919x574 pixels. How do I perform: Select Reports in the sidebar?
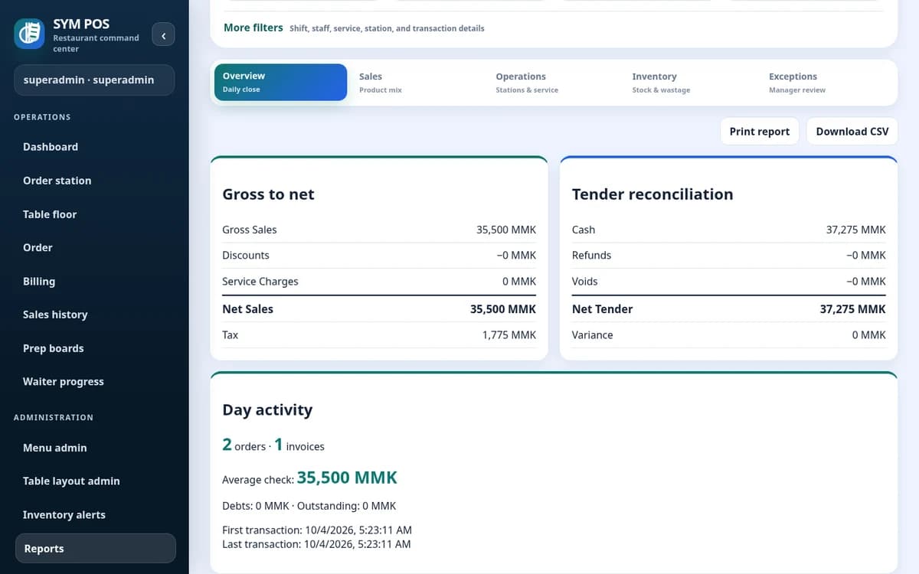point(95,549)
